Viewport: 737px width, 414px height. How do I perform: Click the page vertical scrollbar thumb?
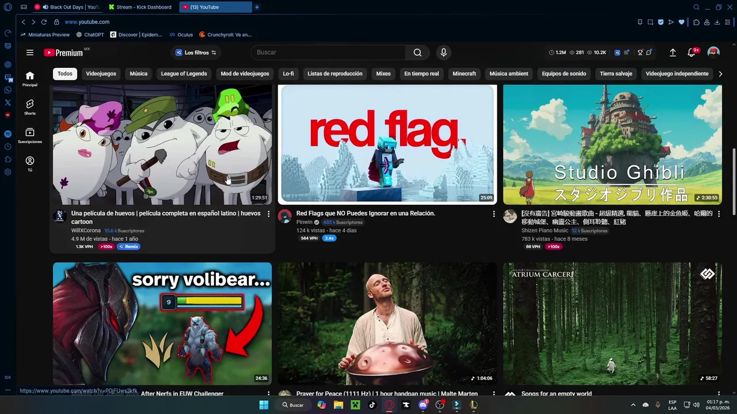[x=734, y=181]
